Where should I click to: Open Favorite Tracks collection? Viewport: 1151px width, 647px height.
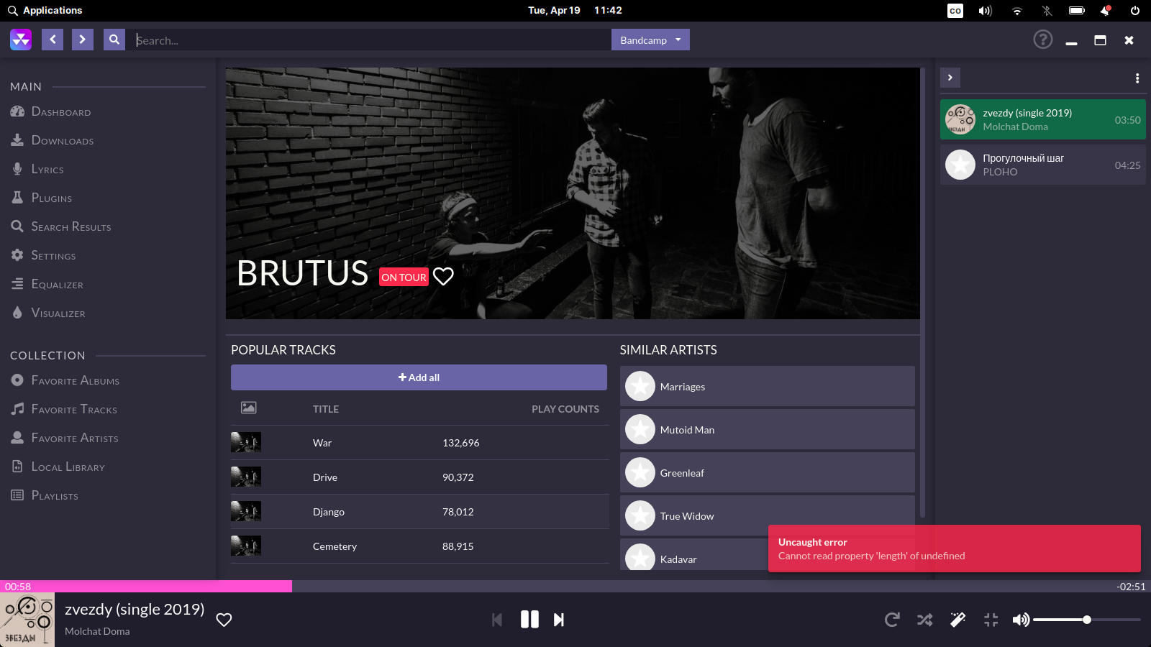(x=63, y=409)
